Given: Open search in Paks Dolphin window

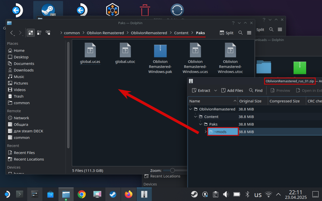Looking at the screenshot, I should pos(240,33).
